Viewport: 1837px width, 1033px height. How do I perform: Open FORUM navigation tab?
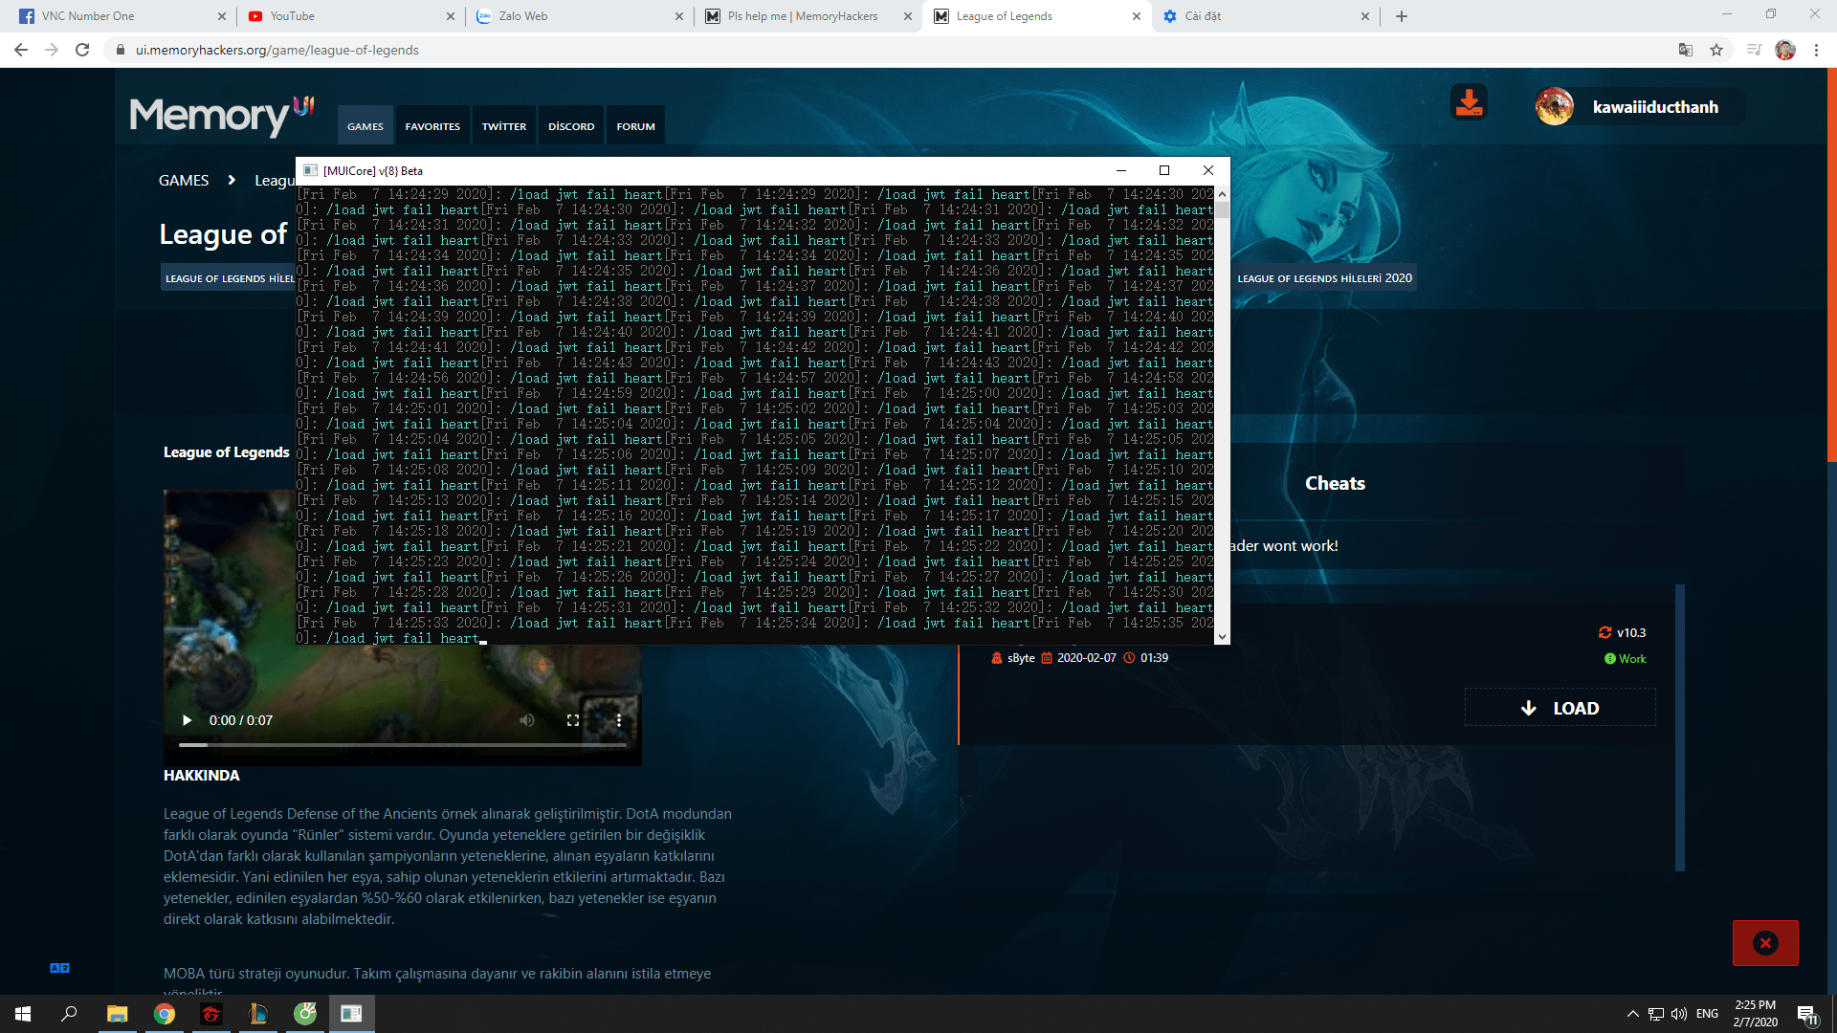(635, 125)
